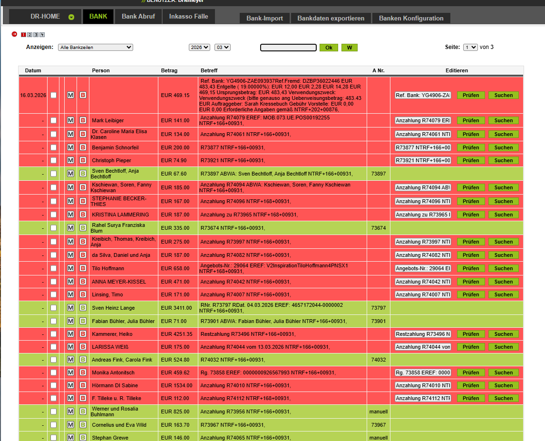Click the M icon in Tilo Hoffmann row
Screen dimensions: 545x441
70,268
